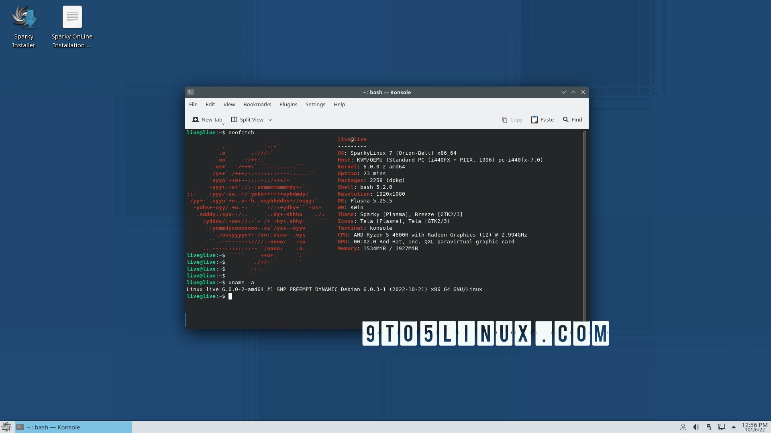
Task: Expand hidden system tray icons
Action: tap(733, 427)
